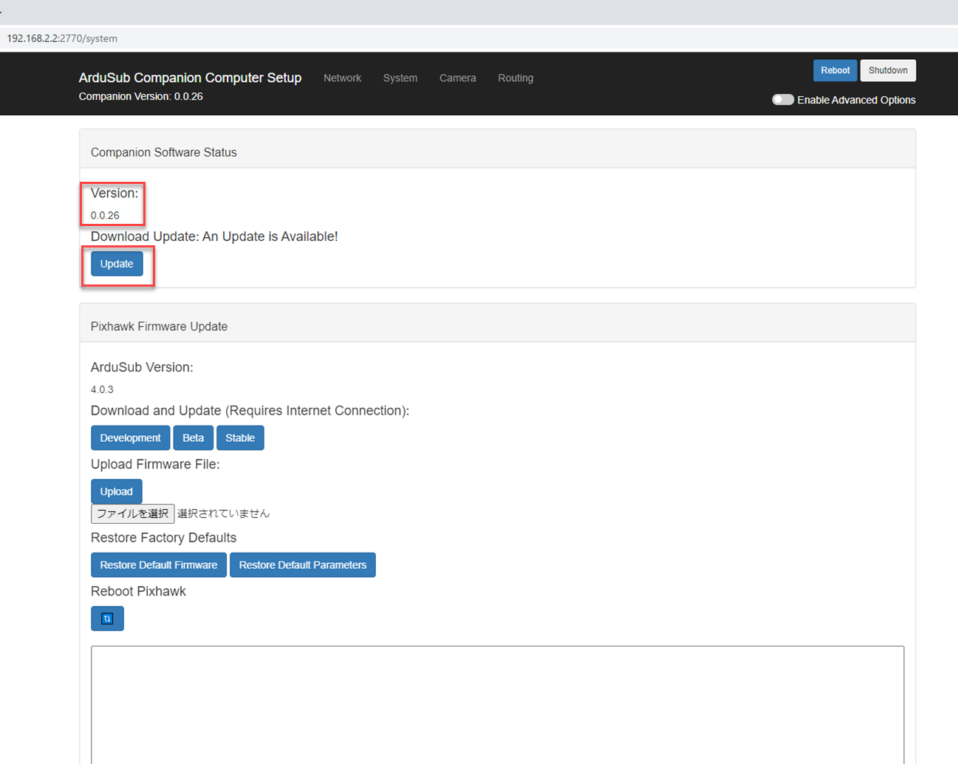Image resolution: width=958 pixels, height=764 pixels.
Task: Click the Restore Factory Defaults label
Action: (163, 537)
